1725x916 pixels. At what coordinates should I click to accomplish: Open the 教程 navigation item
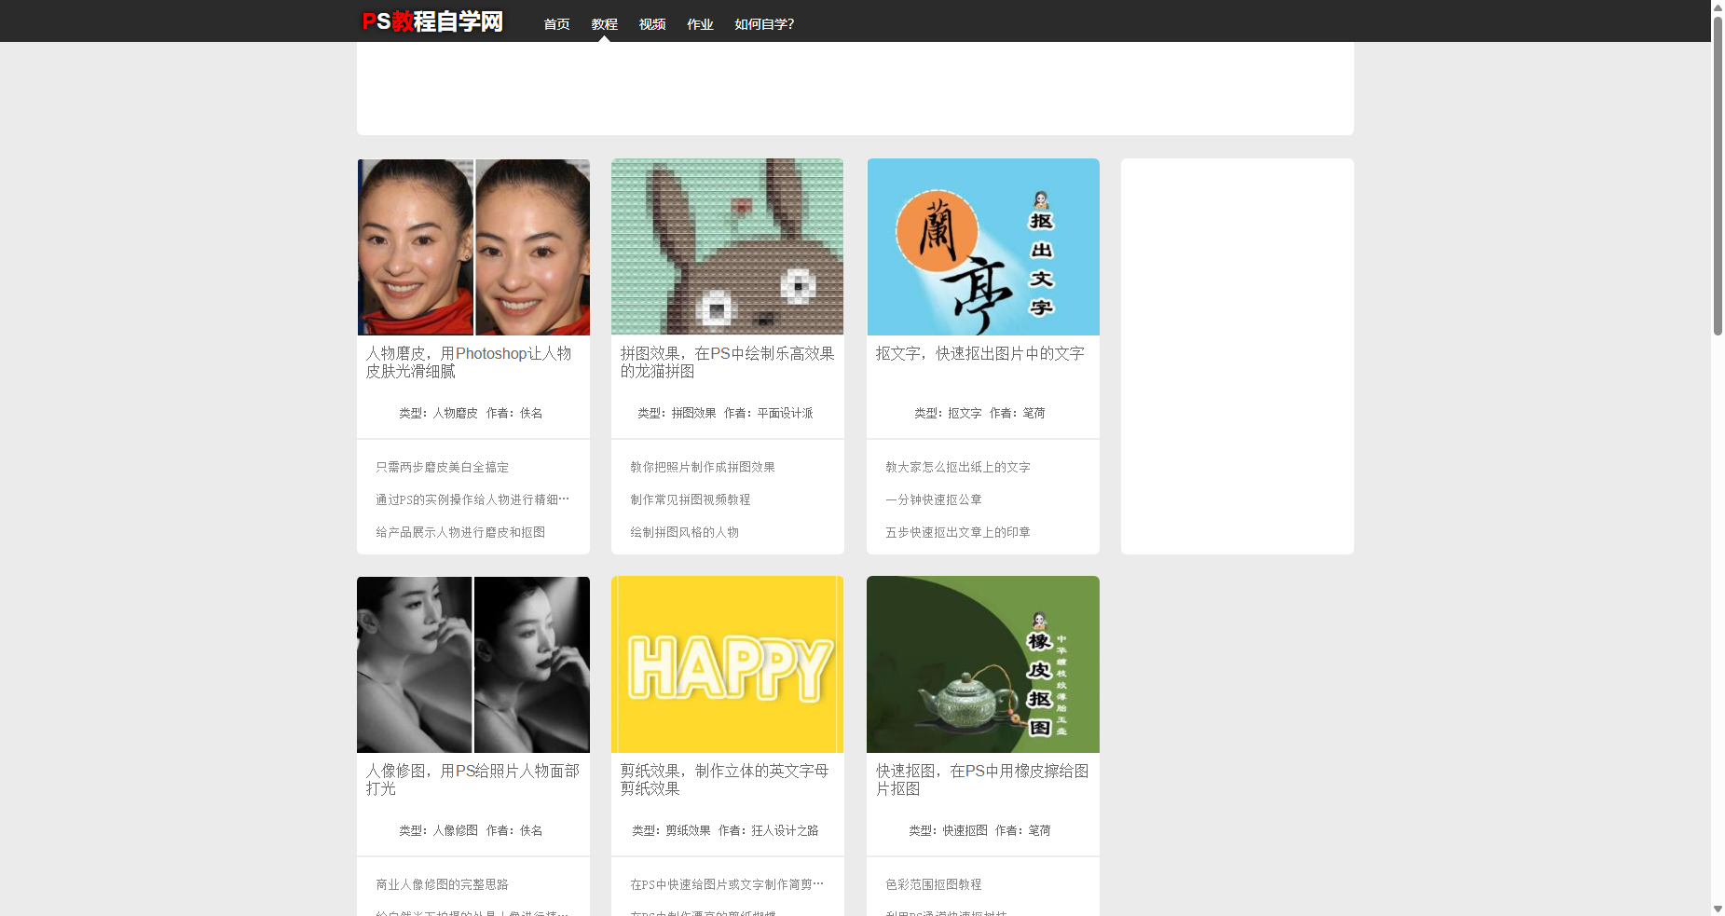(604, 24)
